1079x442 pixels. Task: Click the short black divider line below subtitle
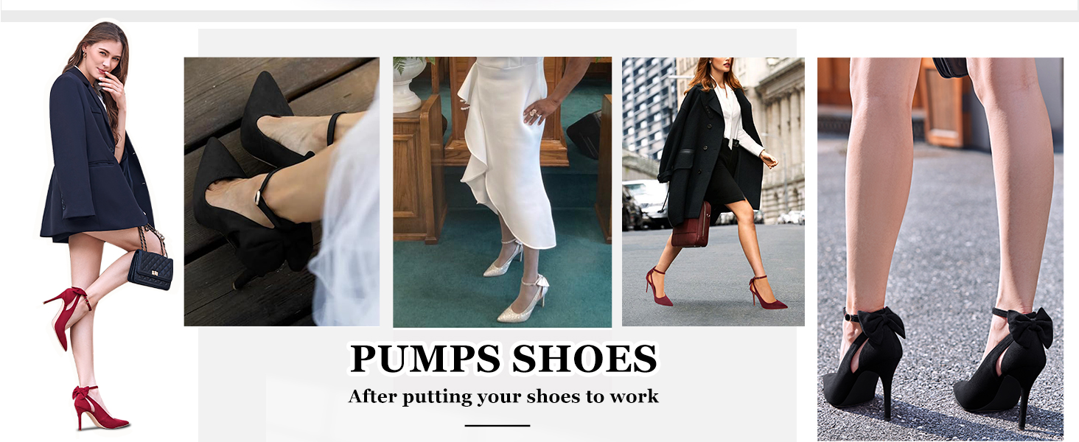[x=497, y=425]
